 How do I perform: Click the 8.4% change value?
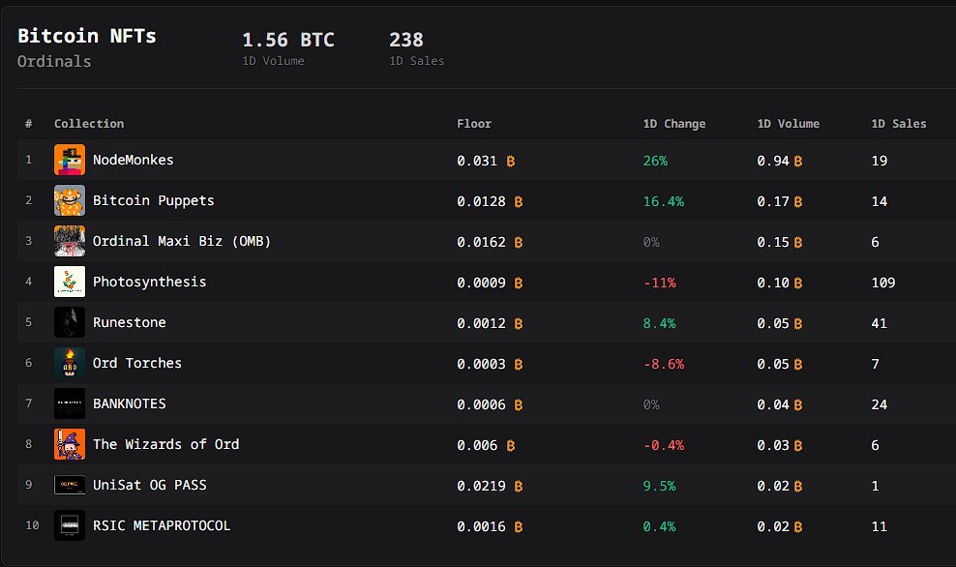659,324
